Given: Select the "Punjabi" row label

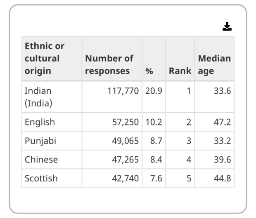Looking at the screenshot, I should pyautogui.click(x=40, y=141).
